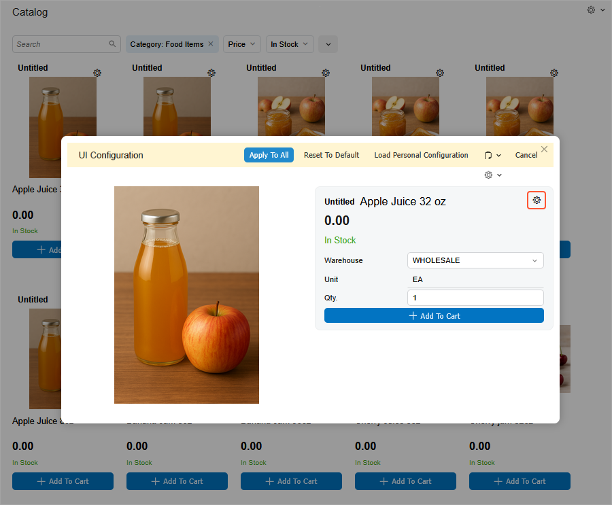Click the Warehouse label

coord(343,260)
